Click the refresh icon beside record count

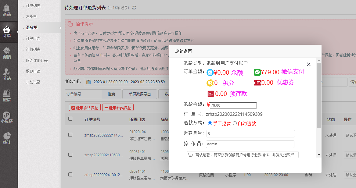coord(134,8)
